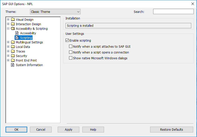Viewport: 197px width, 137px height.
Task: Click the Security folder icon
Action: pyautogui.click(x=13, y=56)
